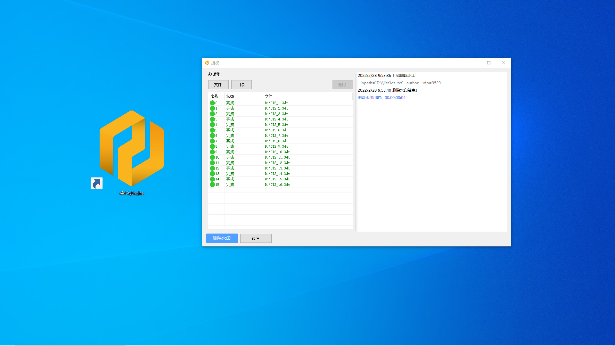Click the 授权 window title icon
615x346 pixels.
[x=207, y=63]
